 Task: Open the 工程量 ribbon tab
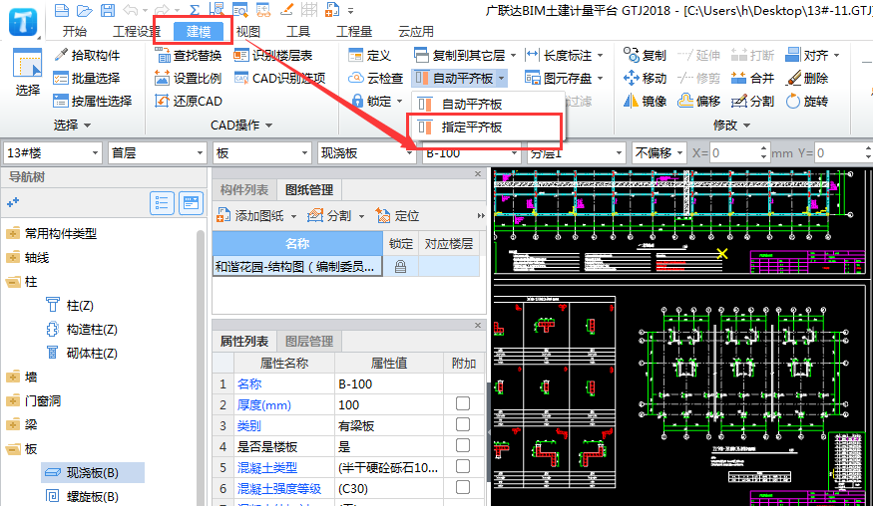pyautogui.click(x=354, y=32)
